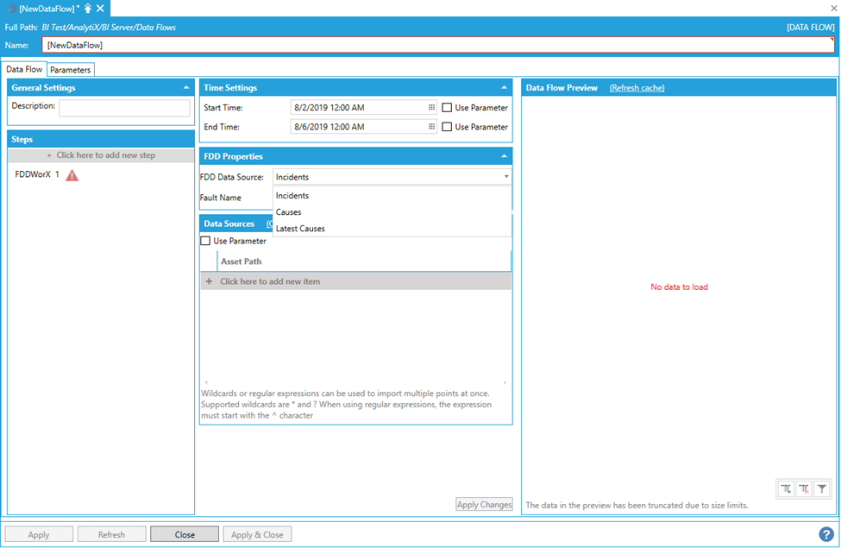Choose Causes in the dropdown list

[289, 212]
